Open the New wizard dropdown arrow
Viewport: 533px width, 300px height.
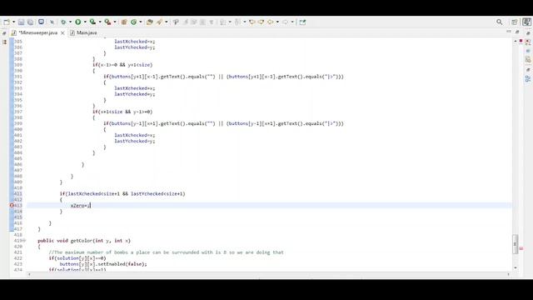click(x=13, y=22)
